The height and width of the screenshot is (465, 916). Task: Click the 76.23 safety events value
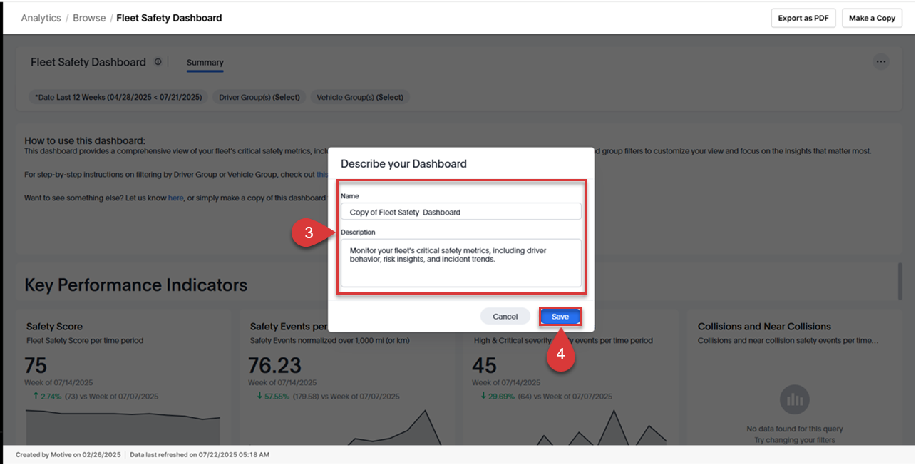click(275, 366)
